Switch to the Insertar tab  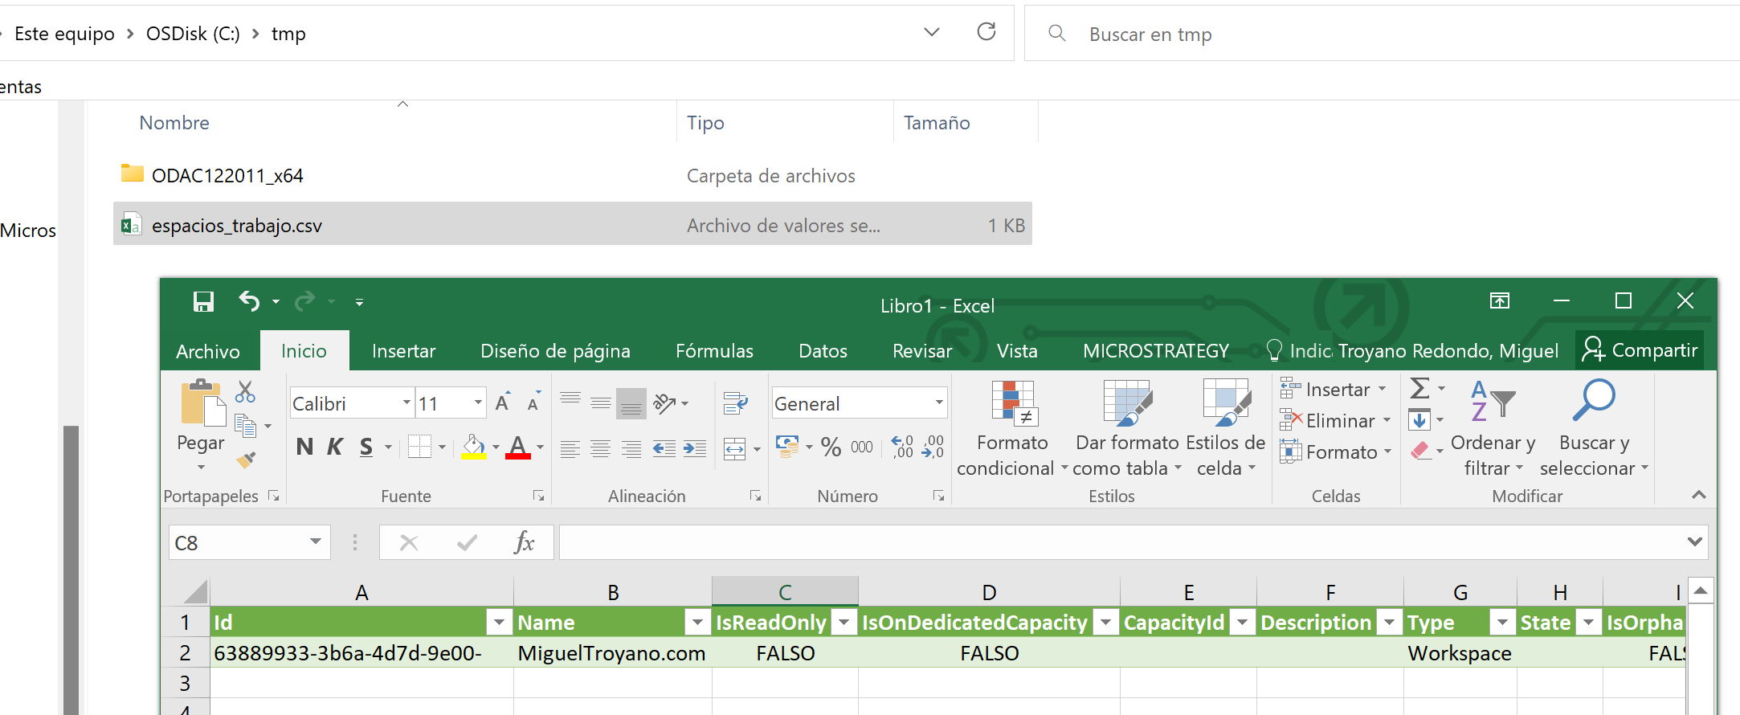(403, 351)
